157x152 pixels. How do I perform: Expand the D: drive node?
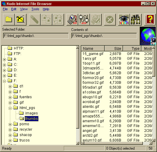click(4, 70)
